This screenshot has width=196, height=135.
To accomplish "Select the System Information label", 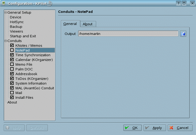I will pyautogui.click(x=31, y=83).
